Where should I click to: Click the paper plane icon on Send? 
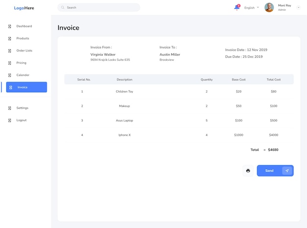pyautogui.click(x=287, y=171)
